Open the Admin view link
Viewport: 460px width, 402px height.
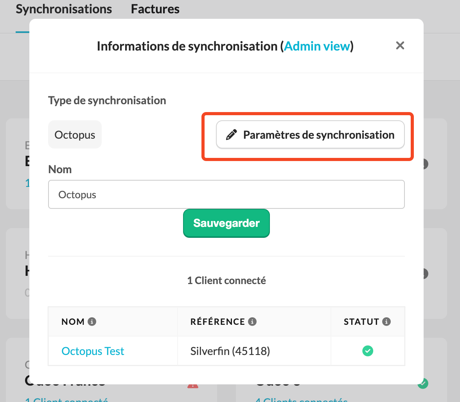click(x=317, y=46)
